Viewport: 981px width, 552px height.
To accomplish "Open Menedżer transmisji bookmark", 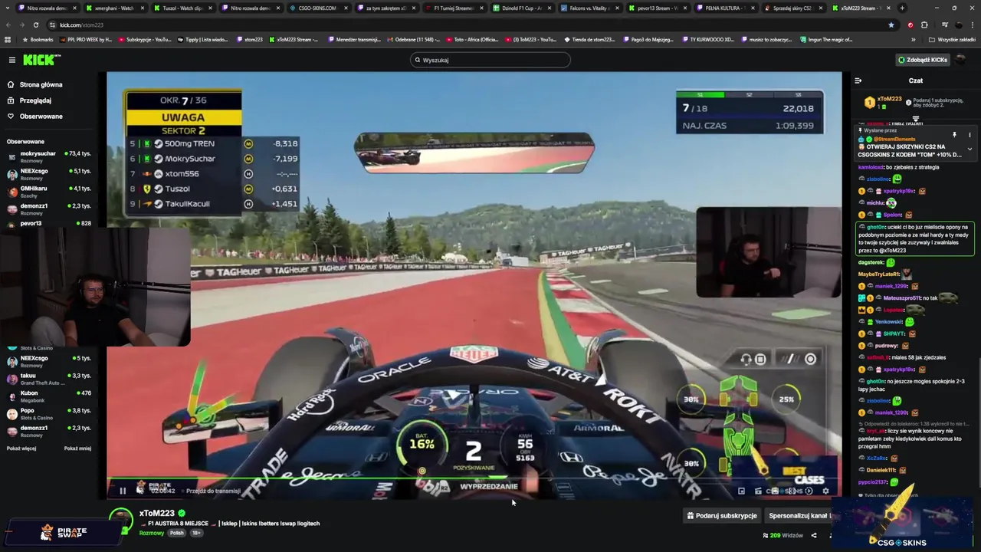I will click(x=353, y=39).
